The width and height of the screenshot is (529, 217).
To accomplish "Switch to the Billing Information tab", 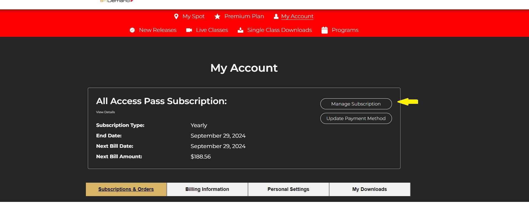I will 207,189.
